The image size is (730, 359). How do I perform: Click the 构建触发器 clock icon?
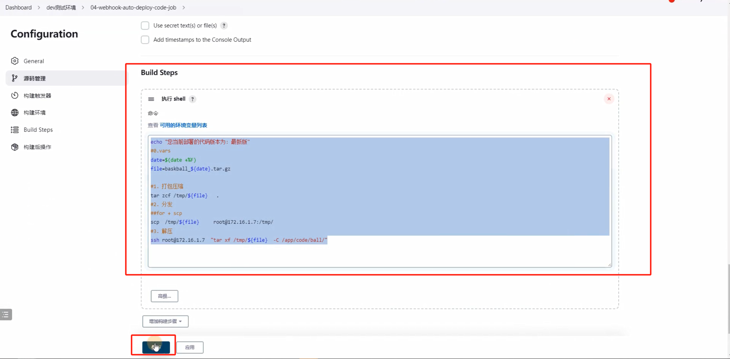(x=15, y=95)
